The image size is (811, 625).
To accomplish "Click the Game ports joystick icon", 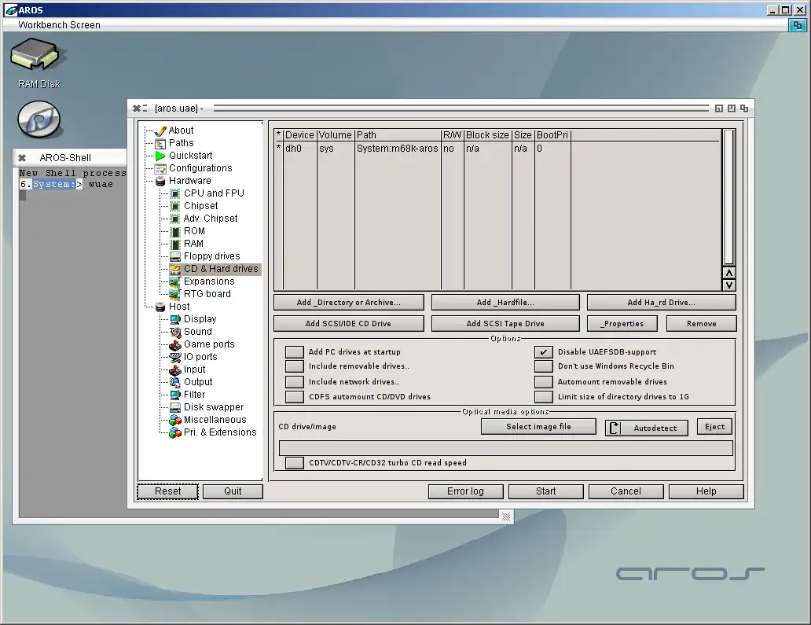I will (175, 344).
